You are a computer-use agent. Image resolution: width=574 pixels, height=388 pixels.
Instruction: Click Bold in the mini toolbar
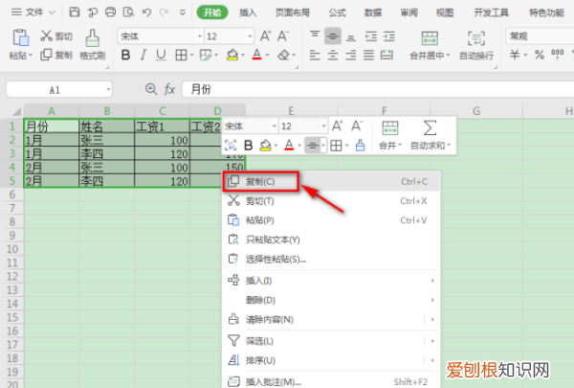click(248, 146)
